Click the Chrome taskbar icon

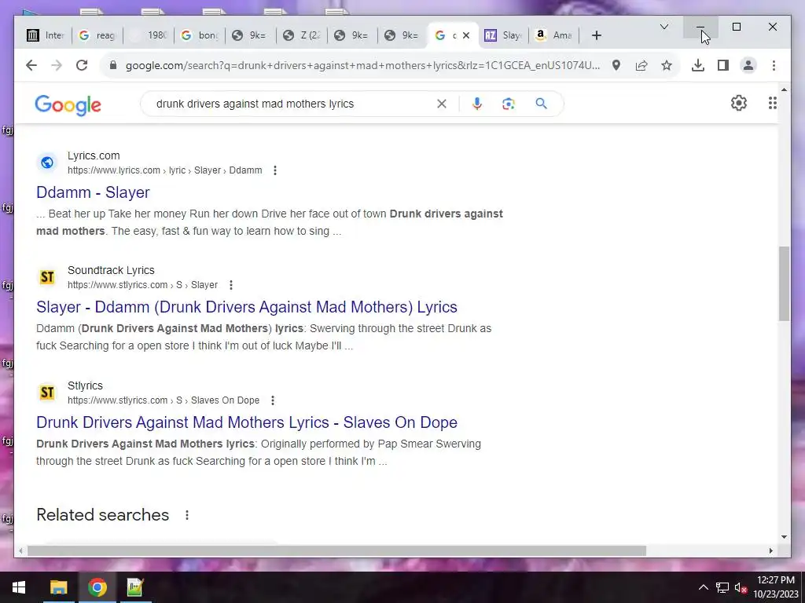pos(97,587)
